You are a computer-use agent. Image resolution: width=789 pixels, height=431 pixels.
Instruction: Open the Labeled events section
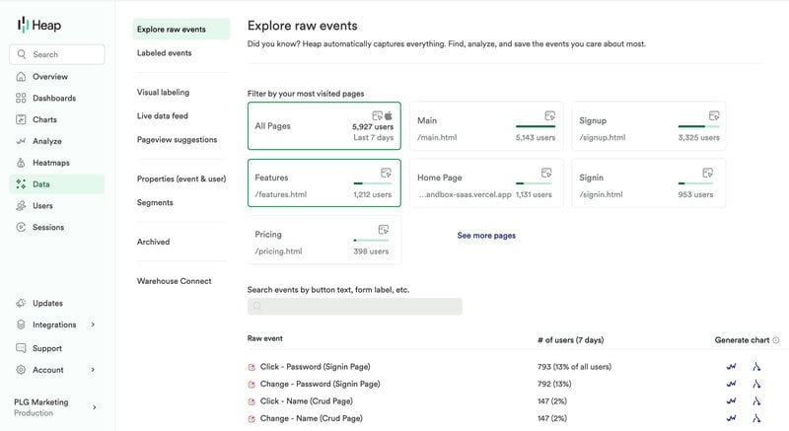pos(164,53)
